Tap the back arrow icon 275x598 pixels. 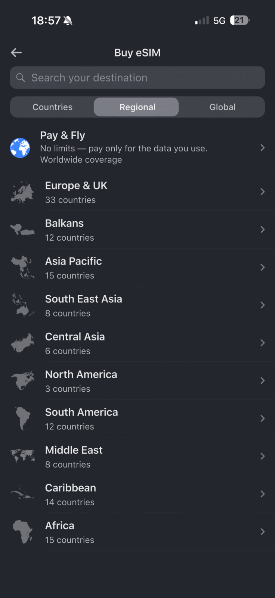(x=16, y=53)
